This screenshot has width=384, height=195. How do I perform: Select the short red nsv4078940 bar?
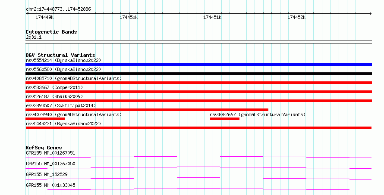point(45,119)
